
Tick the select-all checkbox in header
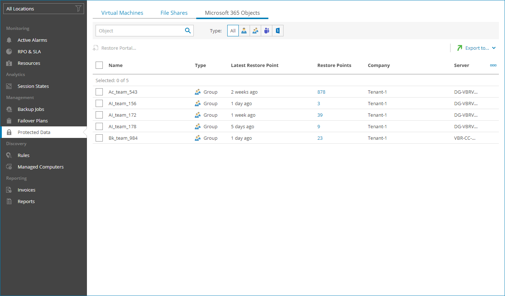99,65
